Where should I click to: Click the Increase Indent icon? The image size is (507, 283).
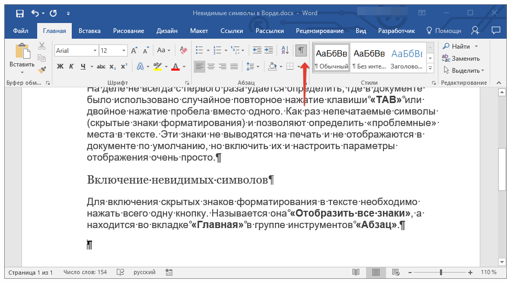click(x=270, y=50)
